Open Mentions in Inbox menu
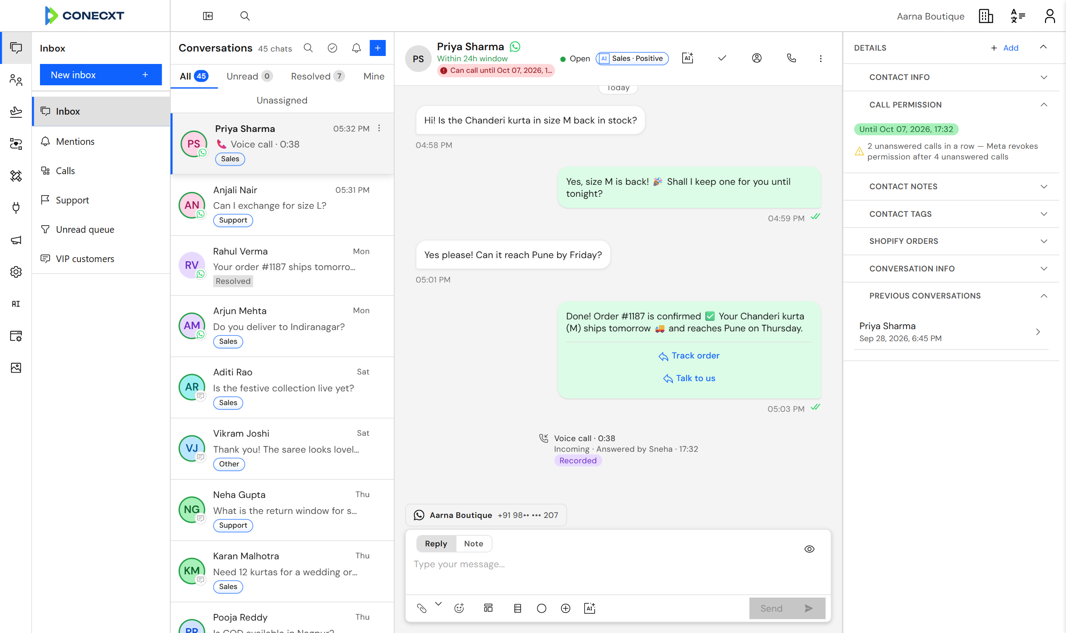The width and height of the screenshot is (1066, 633). pyautogui.click(x=101, y=142)
